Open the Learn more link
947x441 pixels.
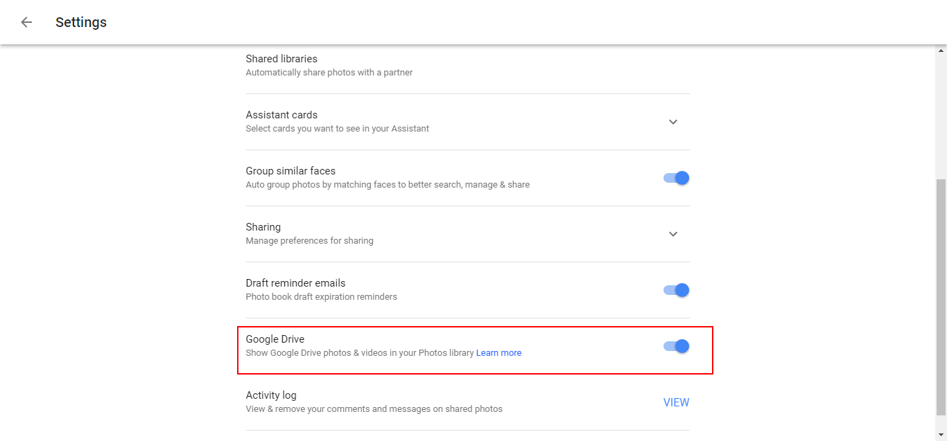coord(498,353)
